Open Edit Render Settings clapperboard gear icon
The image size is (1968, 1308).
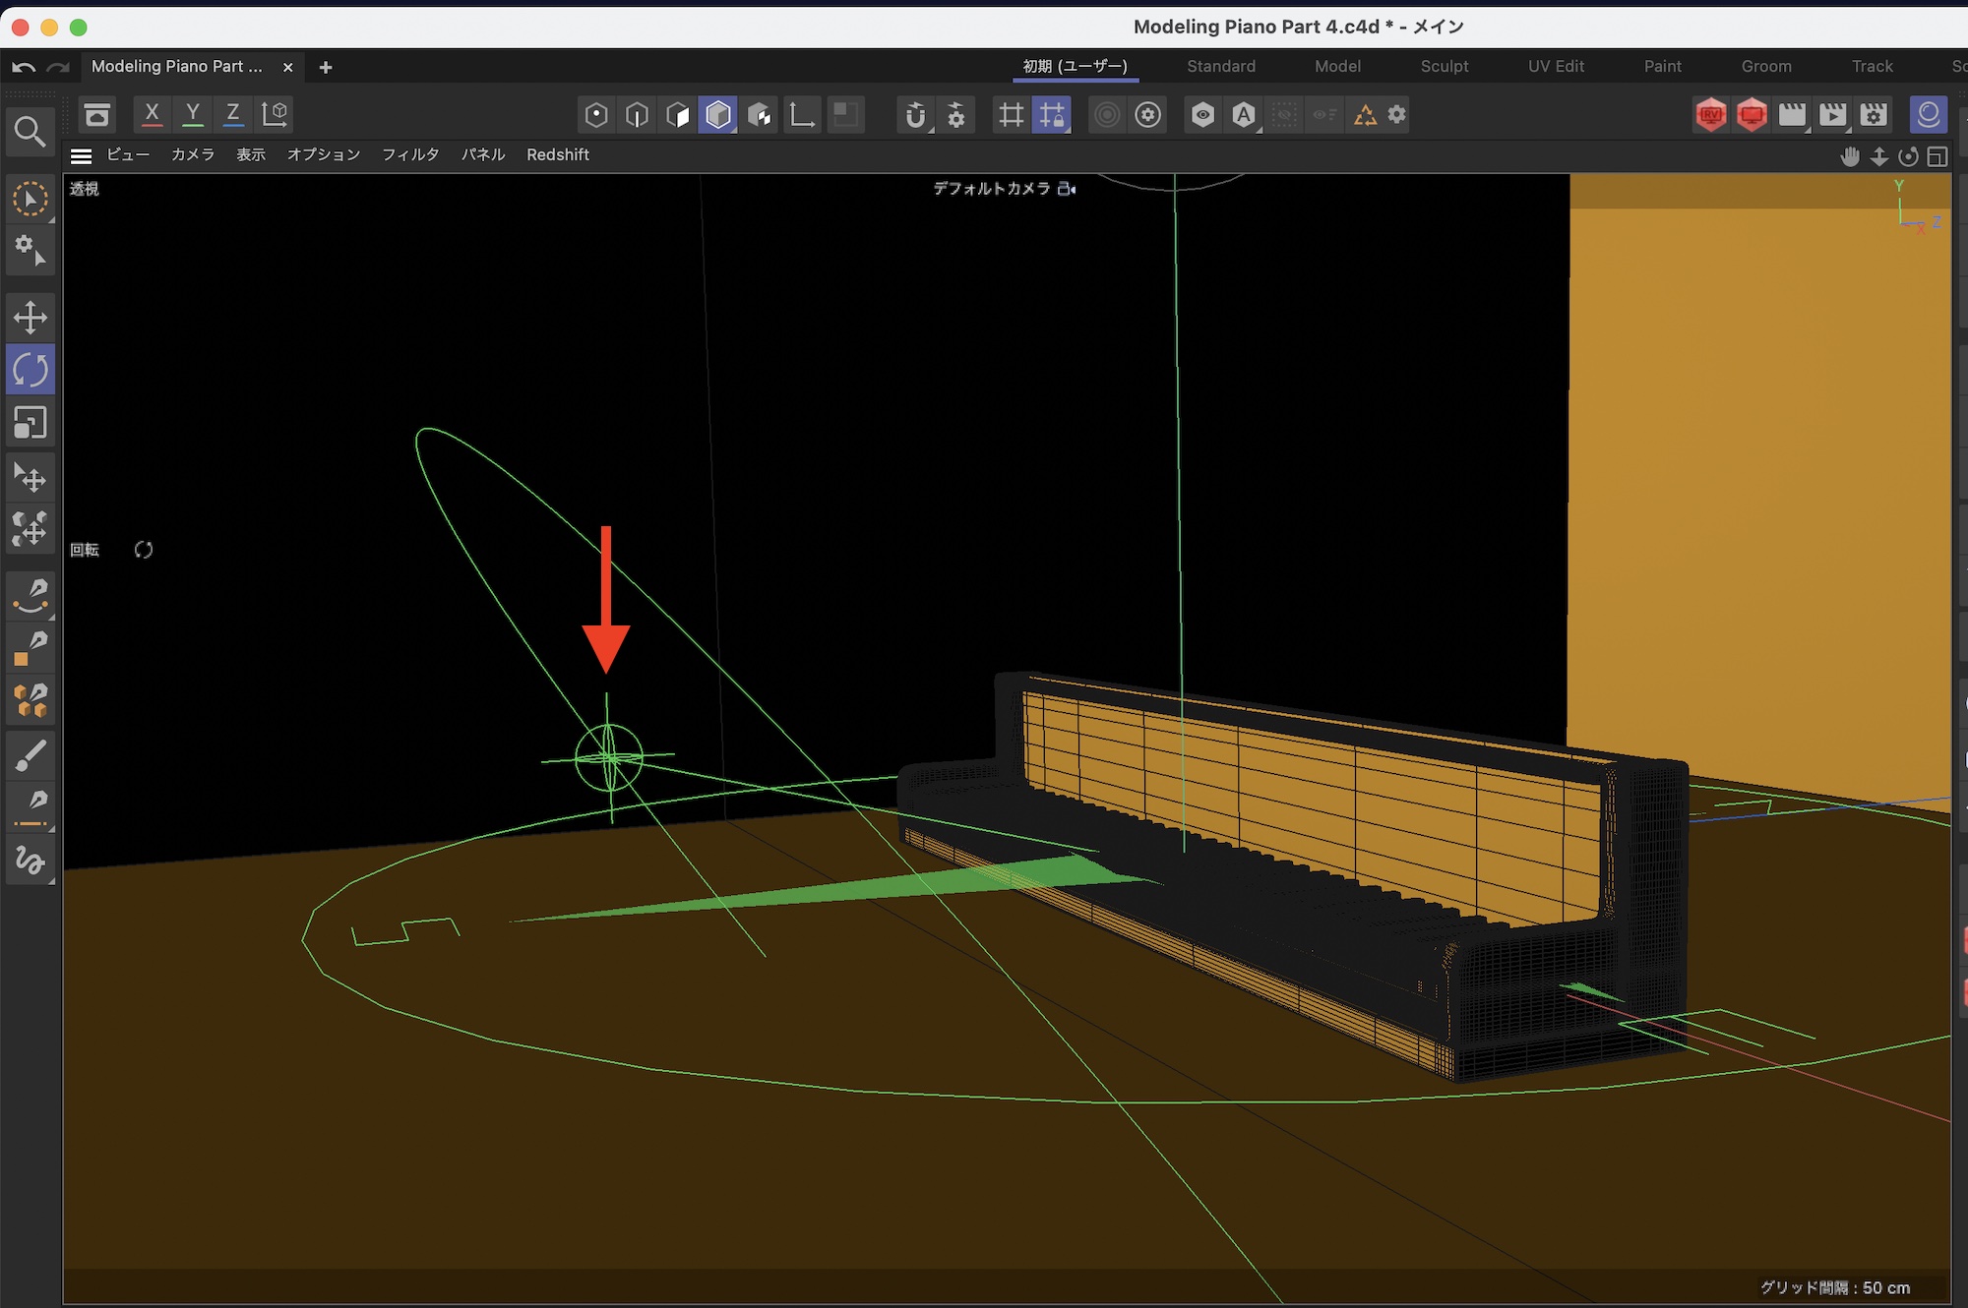(1874, 115)
